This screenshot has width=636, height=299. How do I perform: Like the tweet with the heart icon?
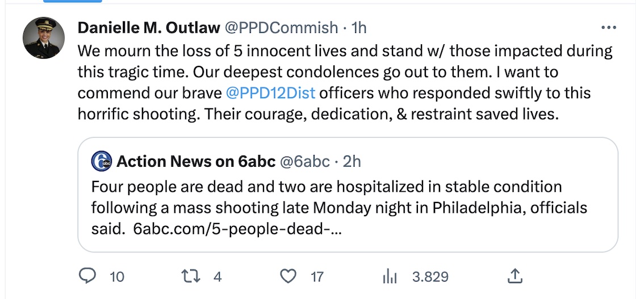pyautogui.click(x=289, y=276)
